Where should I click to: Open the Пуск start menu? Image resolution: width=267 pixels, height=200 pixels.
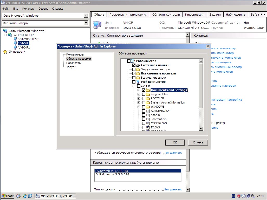coord(8,196)
